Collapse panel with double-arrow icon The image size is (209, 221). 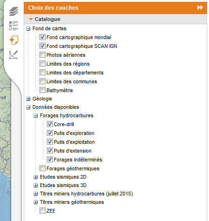[200, 7]
